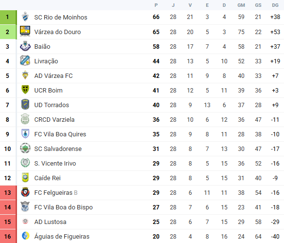This screenshot has width=284, height=243.
Task: Open the S. Vicente Irivo team page
Action: click(x=55, y=164)
